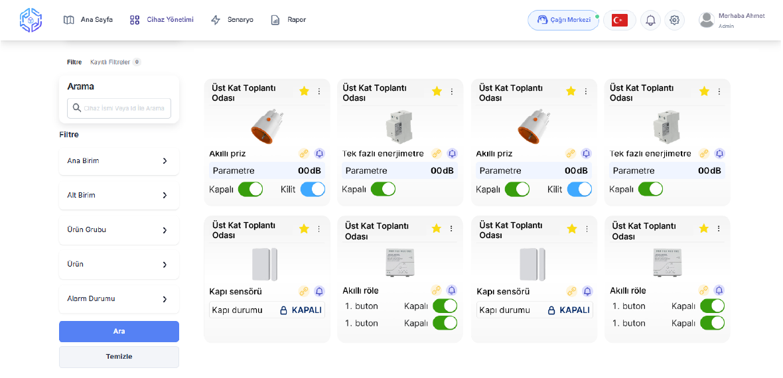This screenshot has height=378, width=783.
Task: Click link icon on first Tek fazlı enerjimetre card
Action: (437, 153)
